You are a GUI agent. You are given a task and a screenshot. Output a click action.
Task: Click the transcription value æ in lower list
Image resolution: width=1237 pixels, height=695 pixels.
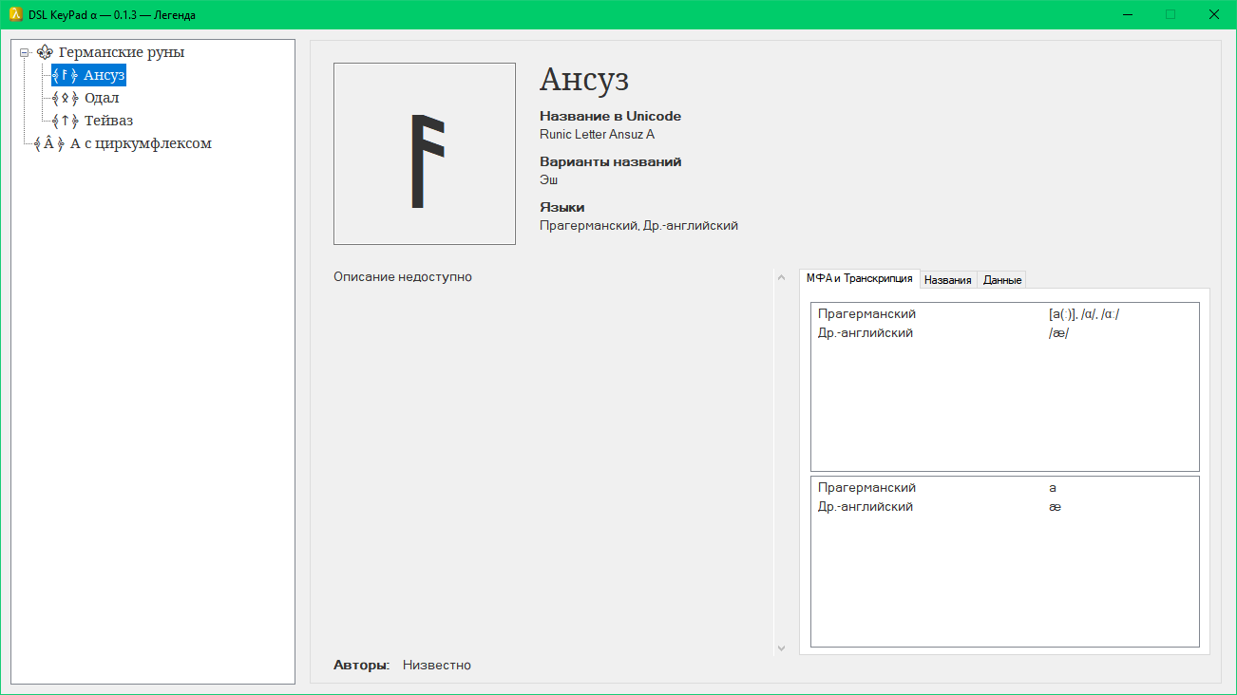pos(1055,507)
